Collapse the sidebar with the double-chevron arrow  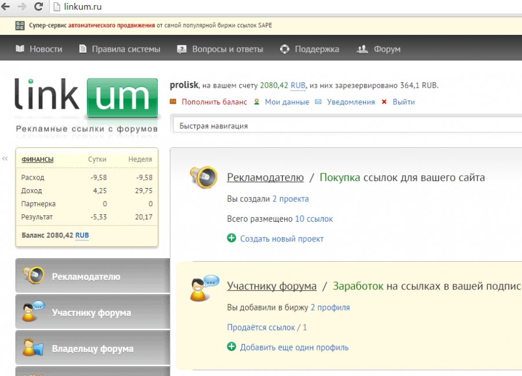click(5, 158)
